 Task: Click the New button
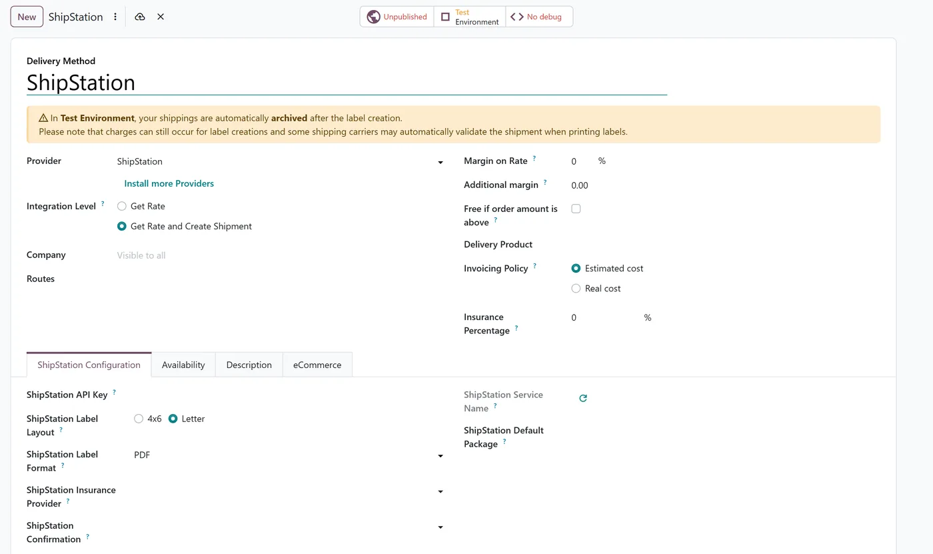(x=27, y=17)
